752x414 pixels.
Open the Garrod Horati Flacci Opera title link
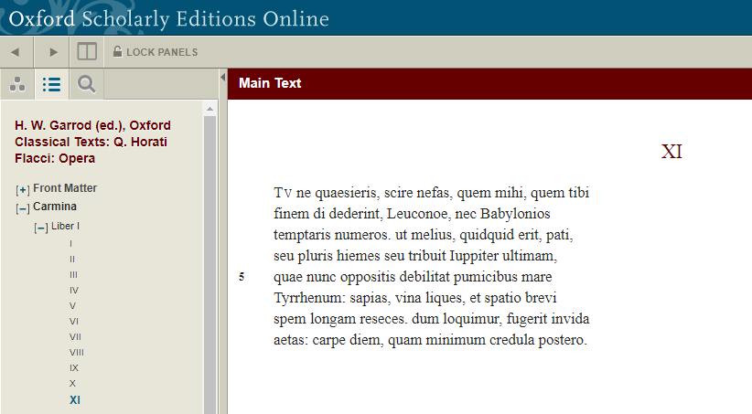(92, 142)
